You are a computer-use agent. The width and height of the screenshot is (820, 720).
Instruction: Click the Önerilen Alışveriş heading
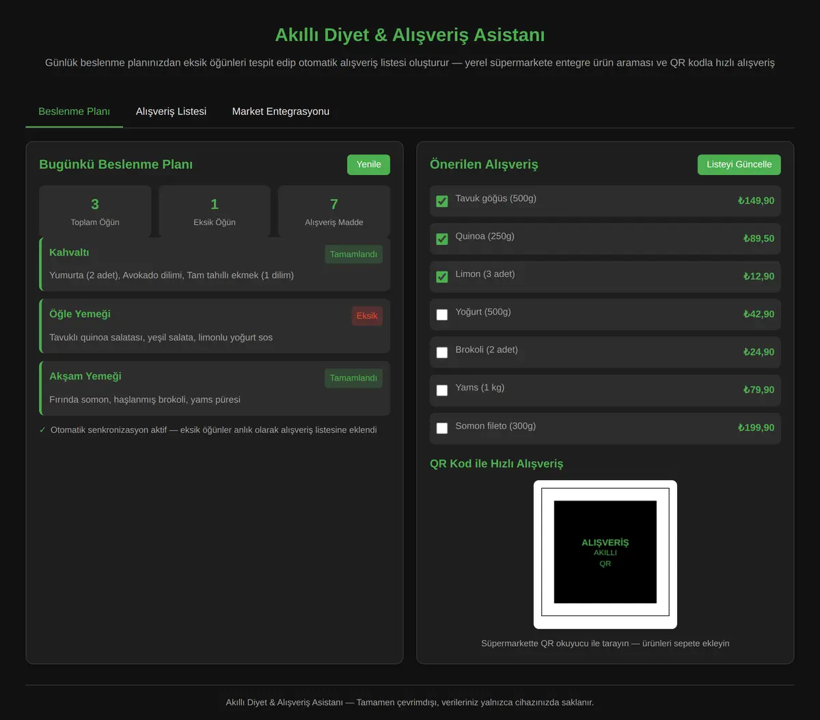click(x=484, y=165)
